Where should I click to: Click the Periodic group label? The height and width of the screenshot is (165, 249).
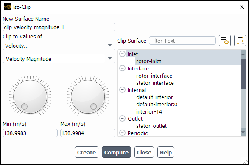pos(137,133)
